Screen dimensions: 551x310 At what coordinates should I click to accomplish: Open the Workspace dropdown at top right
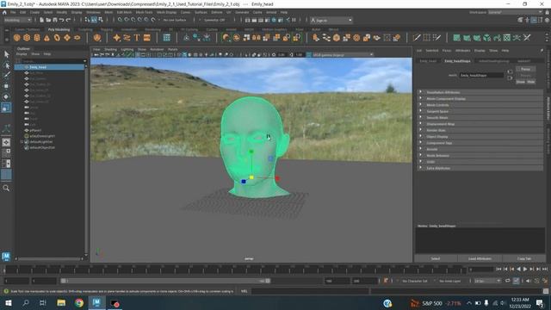tap(516, 12)
